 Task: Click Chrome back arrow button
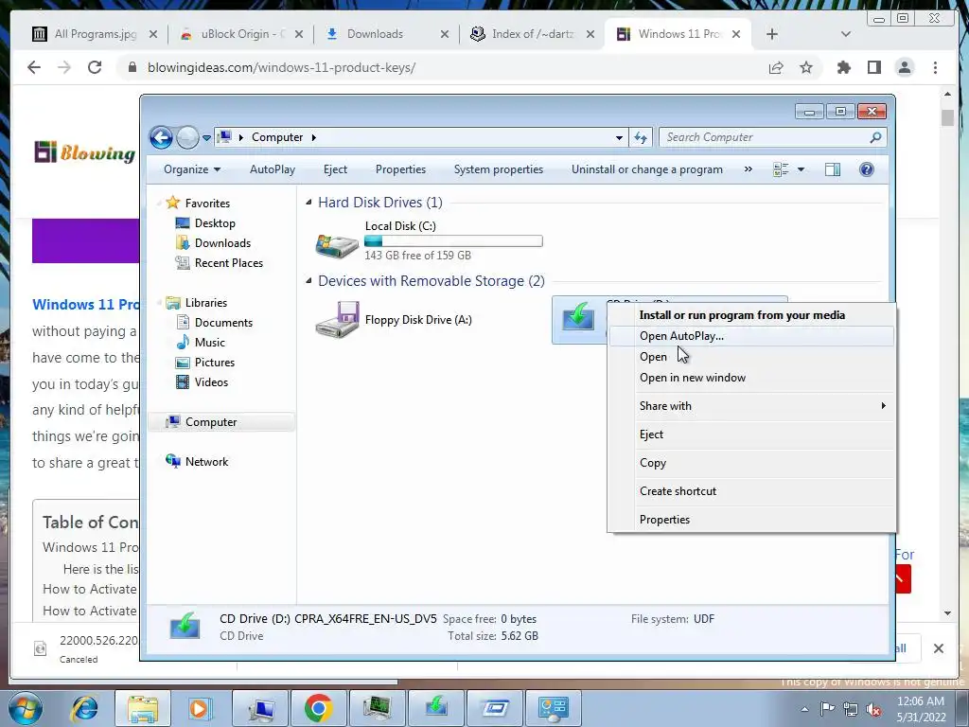(x=34, y=67)
